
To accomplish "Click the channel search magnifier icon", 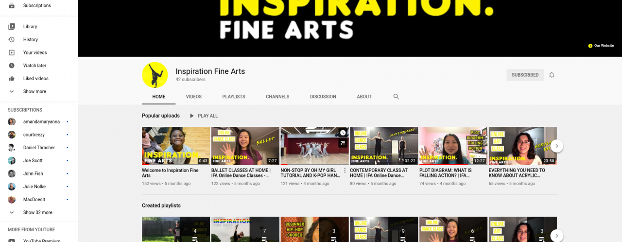I will point(396,97).
